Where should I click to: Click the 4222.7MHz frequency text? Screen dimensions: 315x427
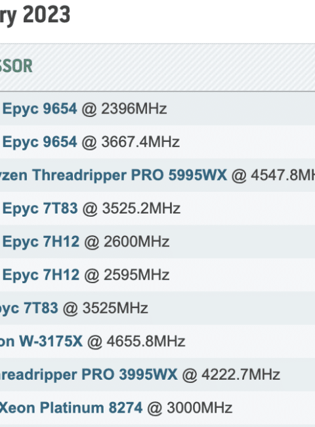click(240, 374)
